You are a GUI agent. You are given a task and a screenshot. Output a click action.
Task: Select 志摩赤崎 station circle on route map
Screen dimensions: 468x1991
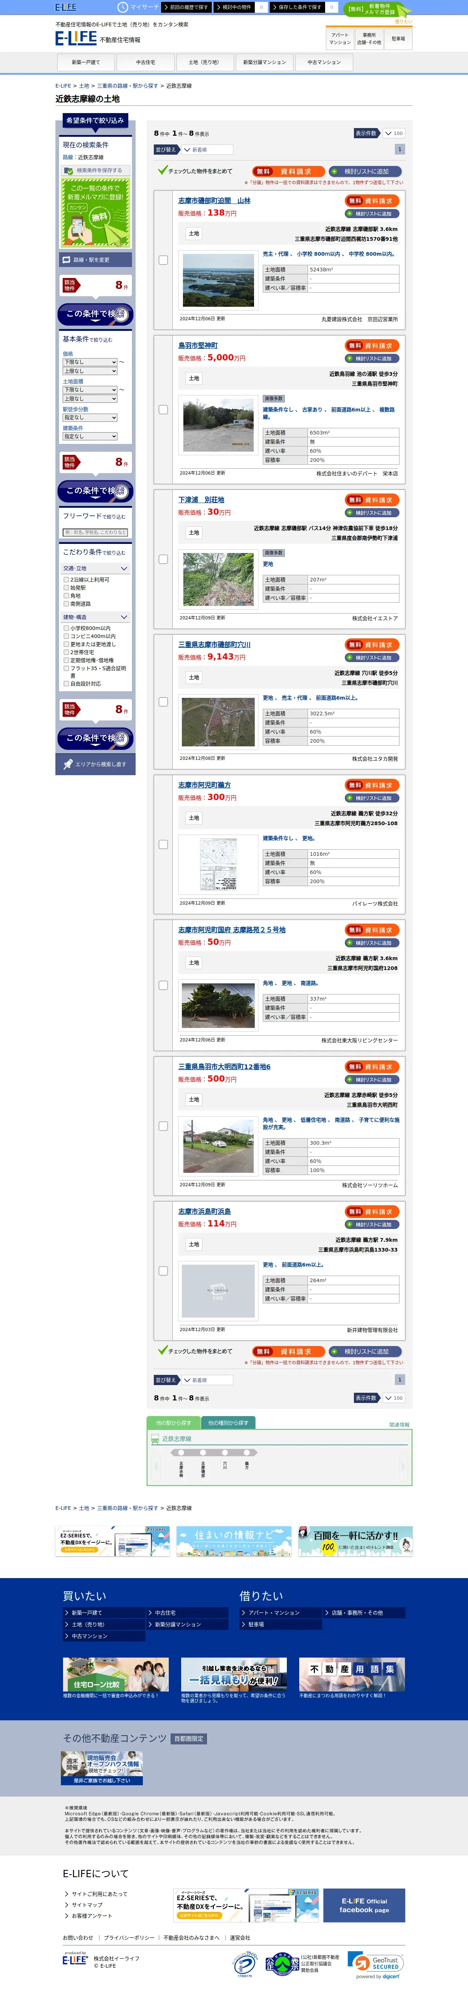tap(181, 1452)
